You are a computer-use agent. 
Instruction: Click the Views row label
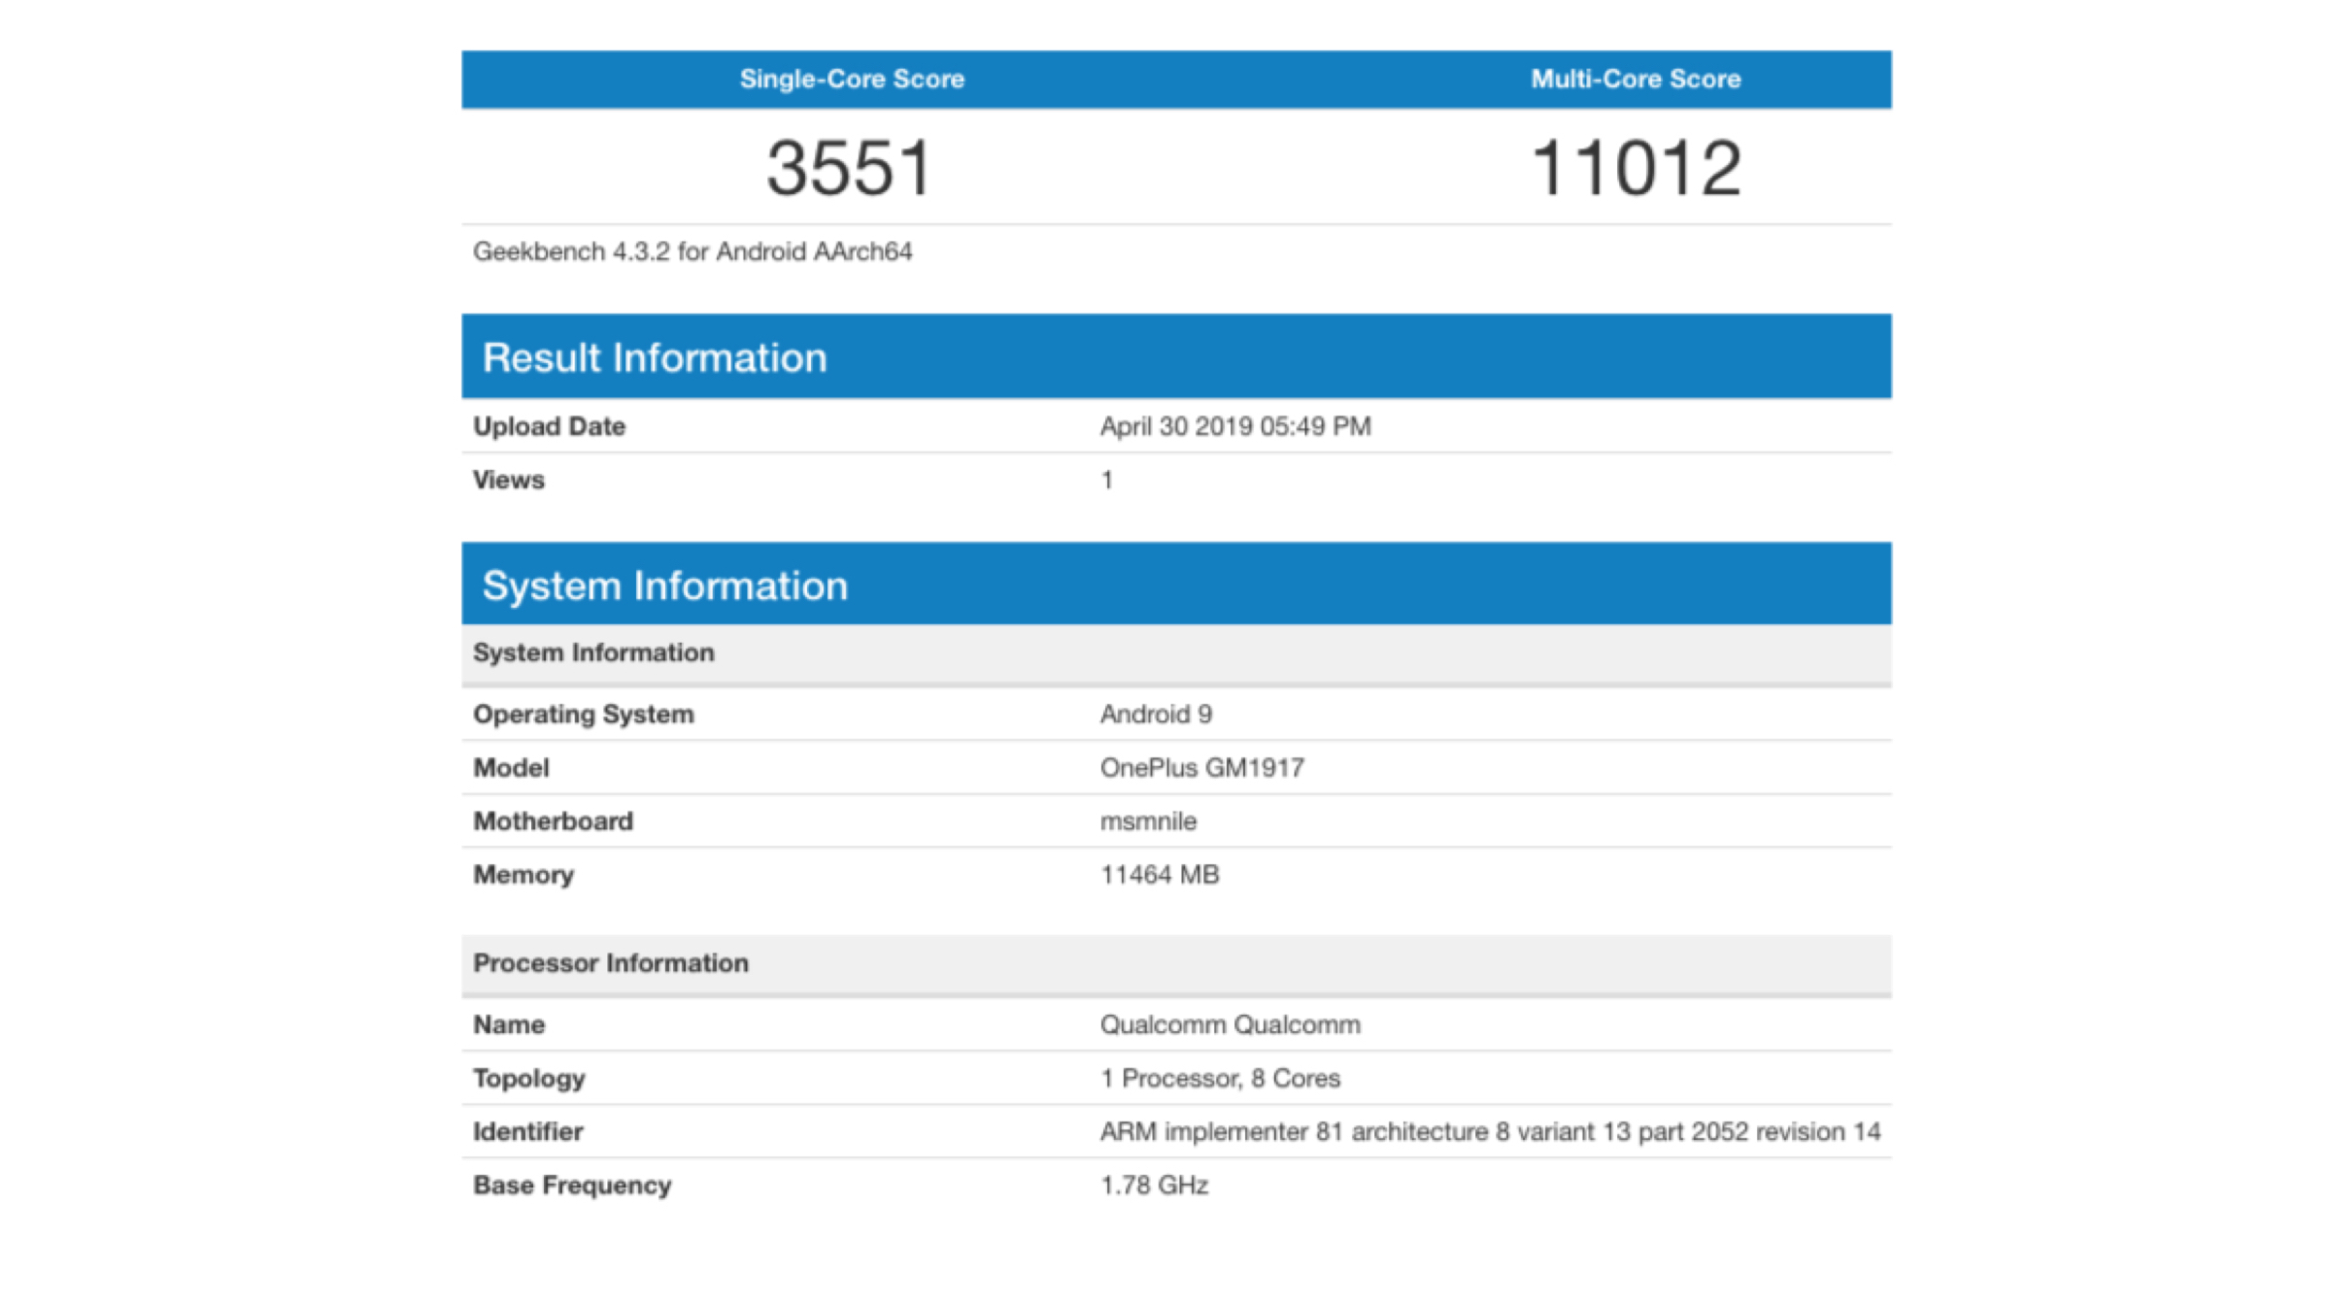coord(508,480)
